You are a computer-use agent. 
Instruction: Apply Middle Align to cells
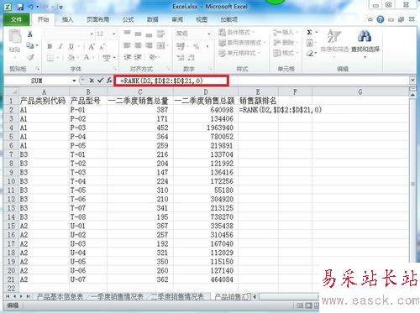138,34
